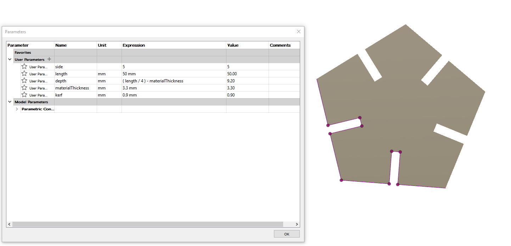Add a new user parameter with plus
The height and width of the screenshot is (246, 511).
(49, 59)
